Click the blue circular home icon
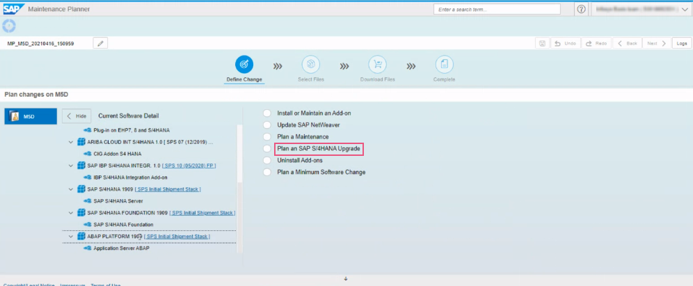 (9, 26)
